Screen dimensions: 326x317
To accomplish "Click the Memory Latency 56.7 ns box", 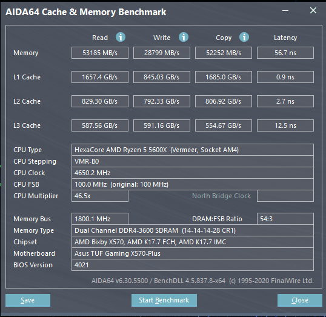I will coord(285,53).
